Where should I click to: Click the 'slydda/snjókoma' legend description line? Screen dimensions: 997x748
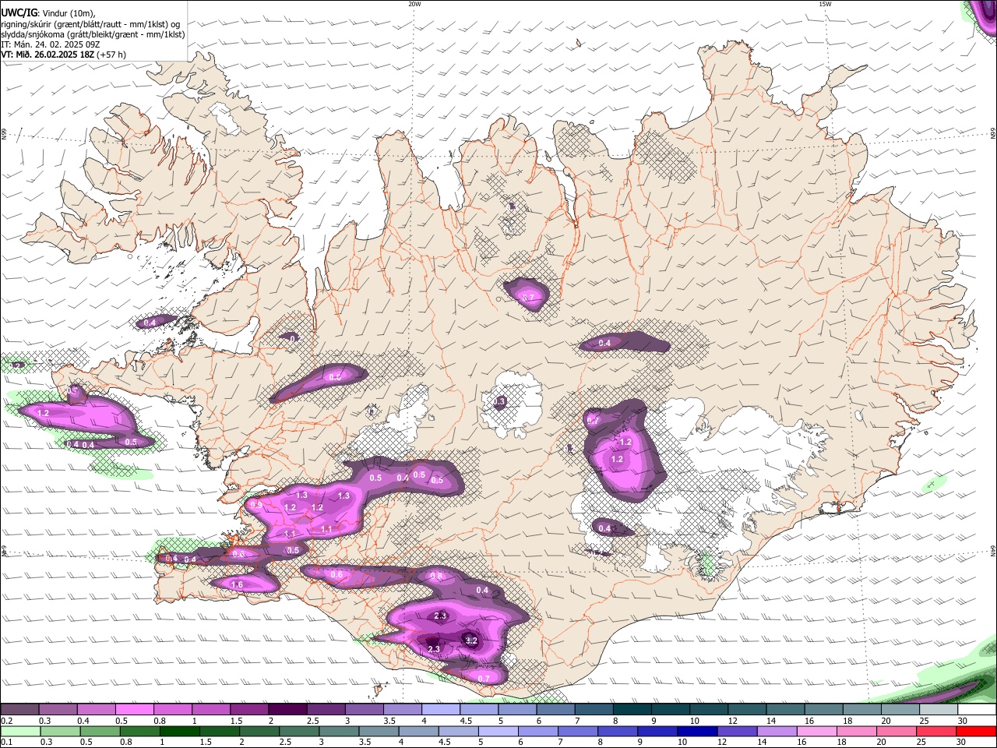click(x=93, y=34)
